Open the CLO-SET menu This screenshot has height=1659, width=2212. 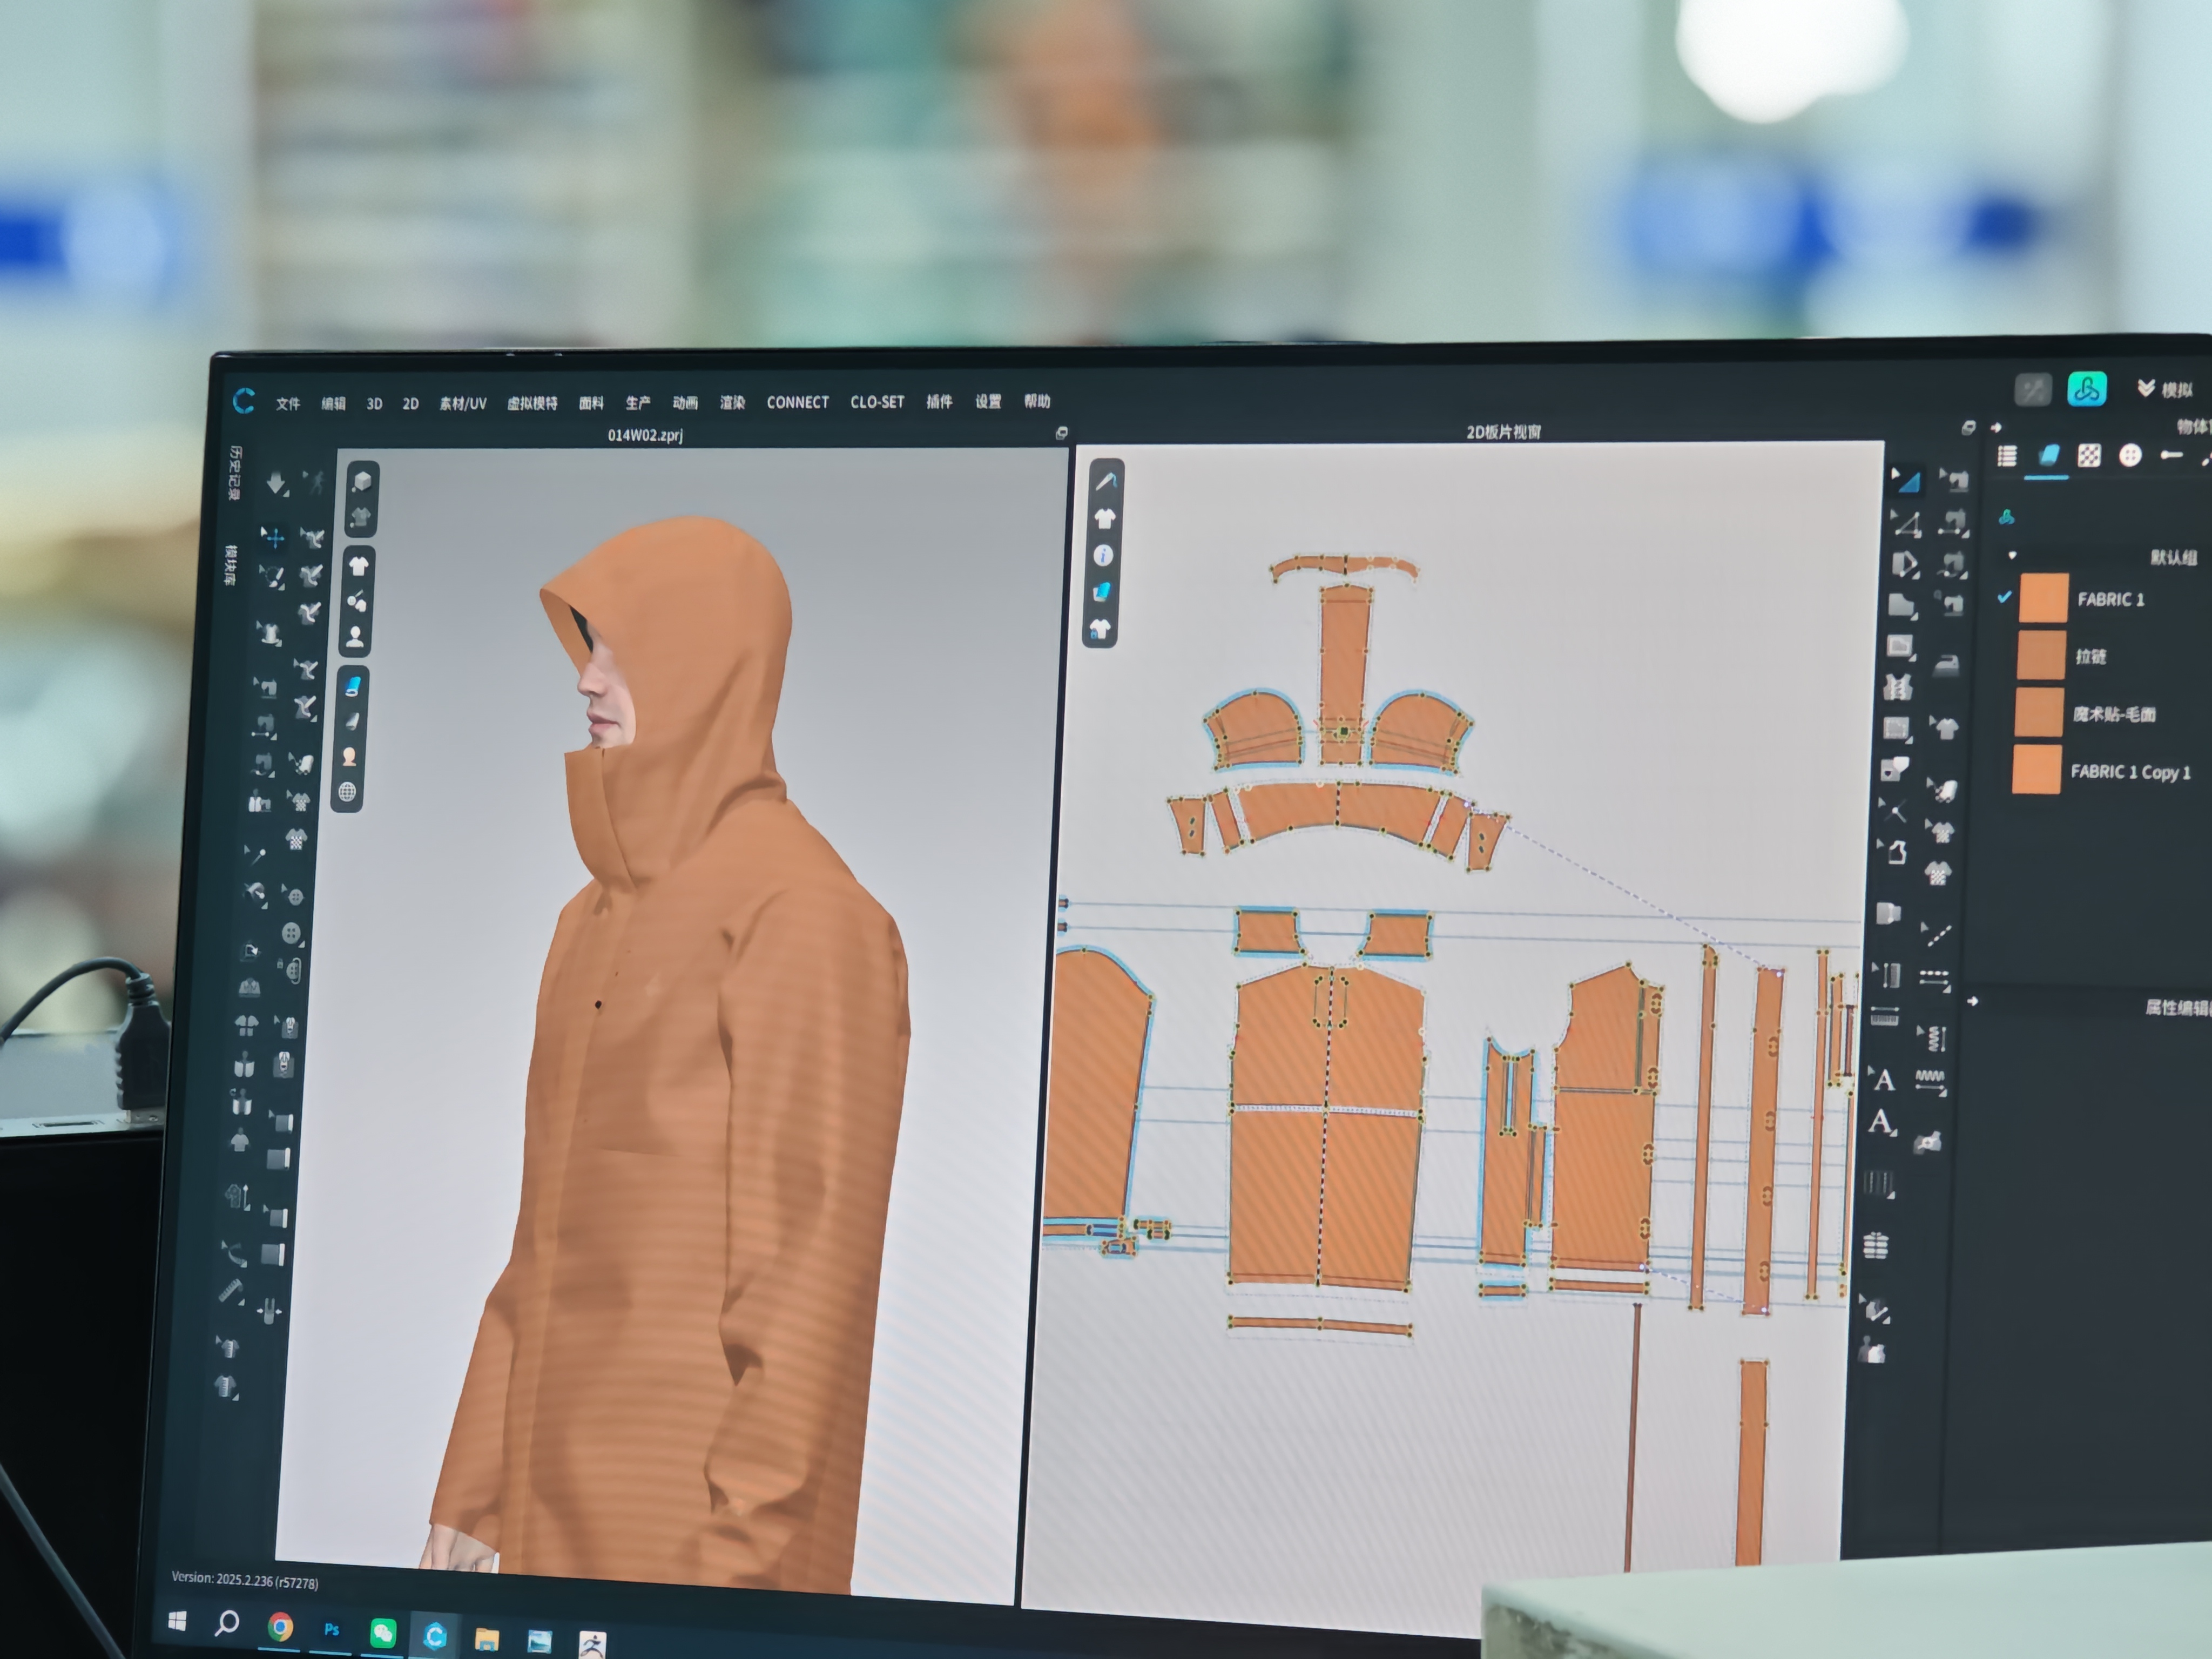(x=877, y=402)
